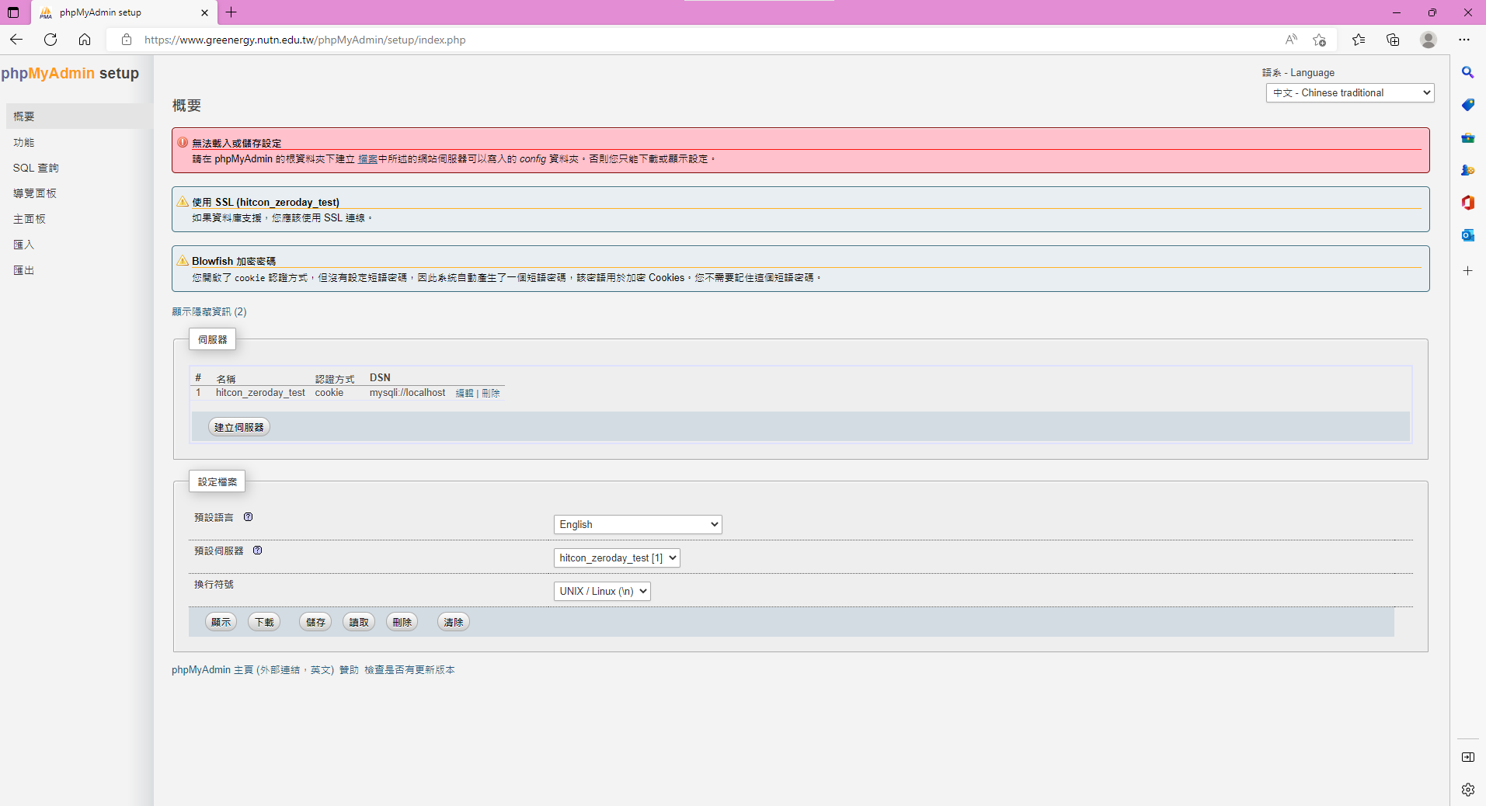Click the 建立伺服器 button

pos(239,427)
